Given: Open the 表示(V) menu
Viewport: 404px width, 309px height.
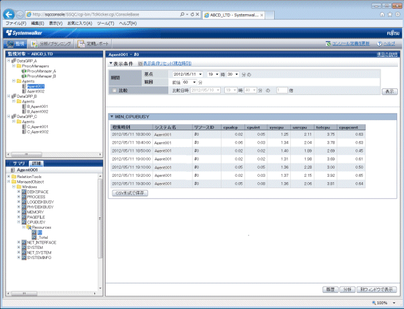Looking at the screenshot, I should [56, 24].
